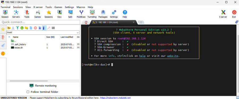
Task: Open the Tools menu
Action: coord(49,7)
